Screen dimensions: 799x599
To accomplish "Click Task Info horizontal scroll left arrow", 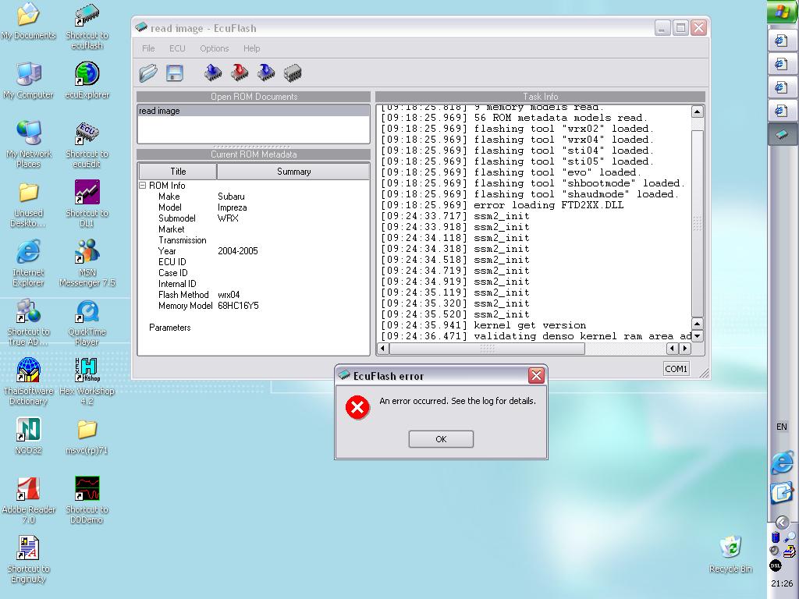I will 382,349.
